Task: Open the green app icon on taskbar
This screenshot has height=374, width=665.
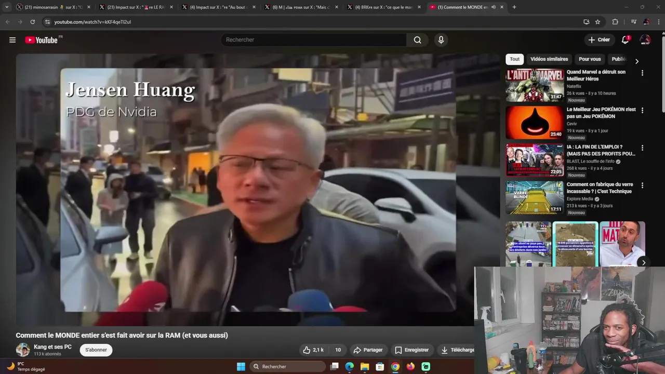Action: coord(426,367)
